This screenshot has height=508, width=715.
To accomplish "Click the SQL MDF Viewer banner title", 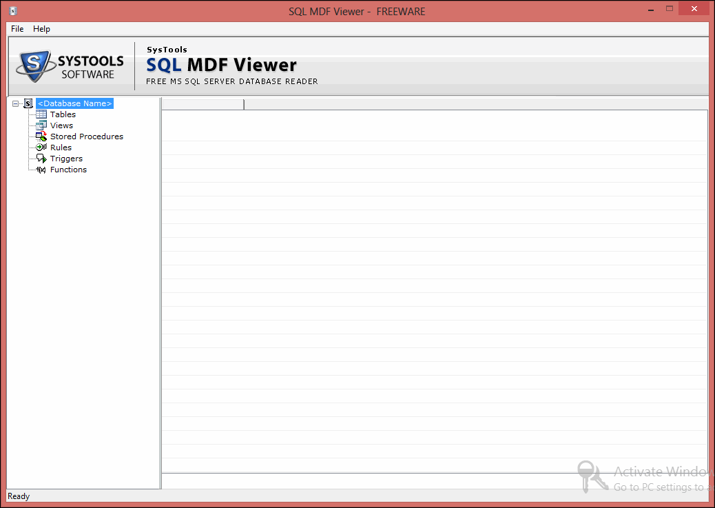I will [221, 65].
